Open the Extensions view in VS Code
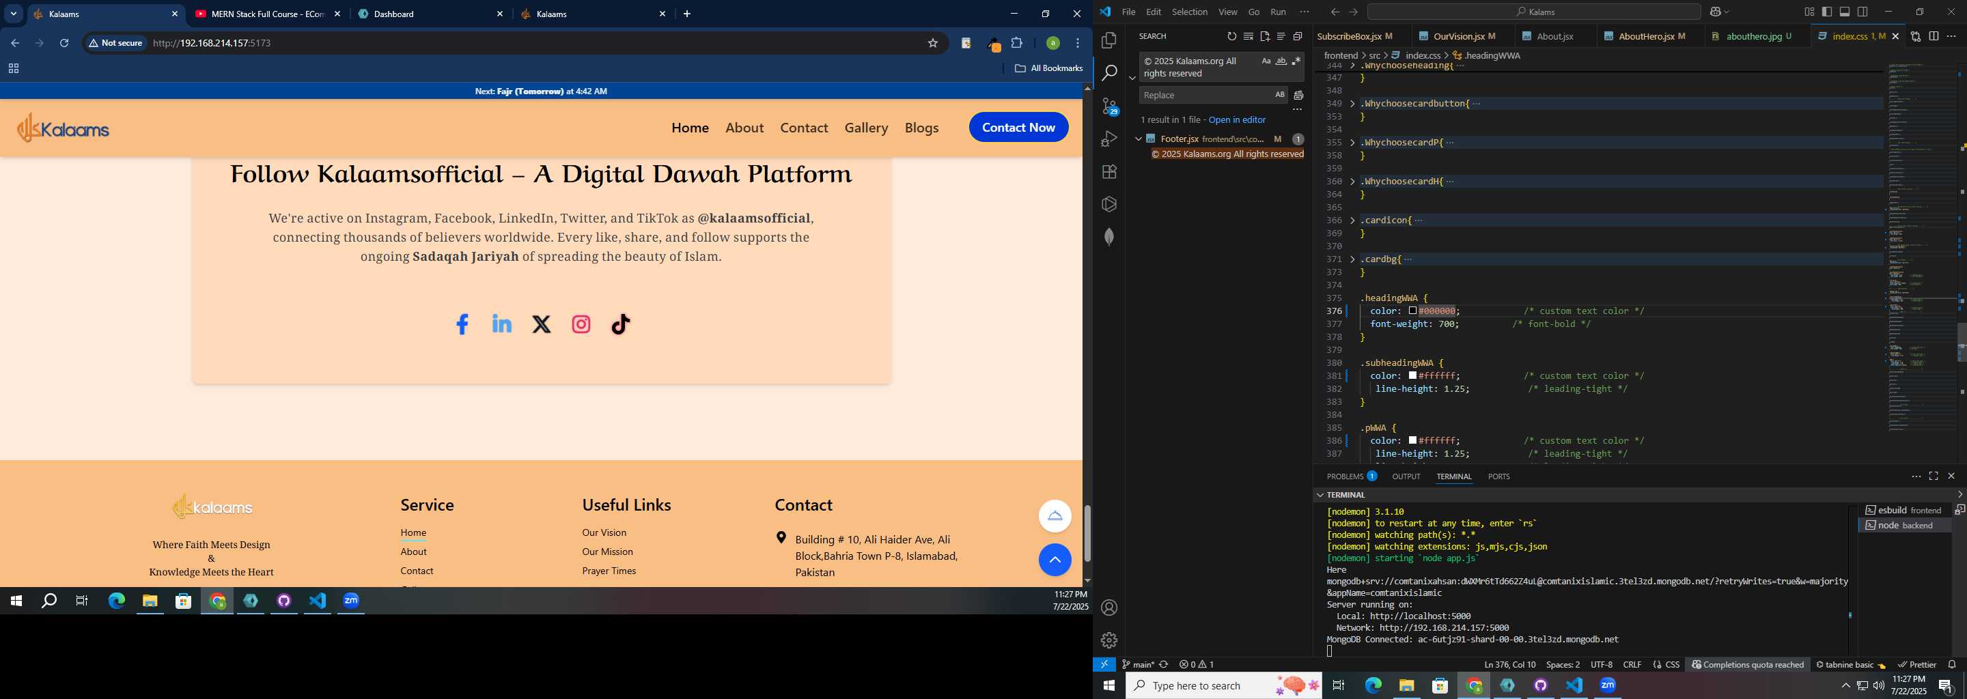 pos(1108,172)
